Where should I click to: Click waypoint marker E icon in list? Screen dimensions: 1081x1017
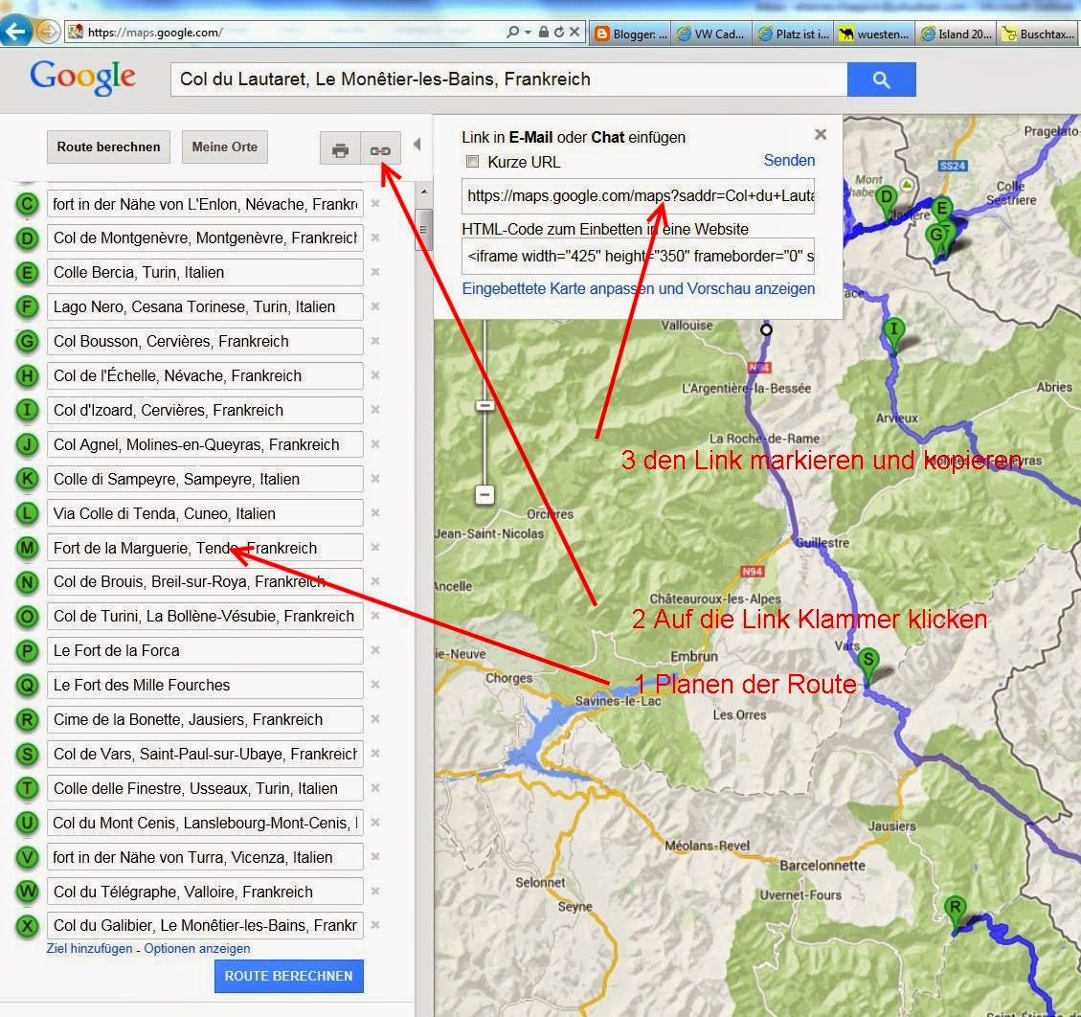tap(27, 272)
